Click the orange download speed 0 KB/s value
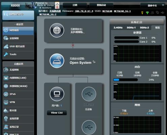This screenshot has width=167, height=135. 124,113
